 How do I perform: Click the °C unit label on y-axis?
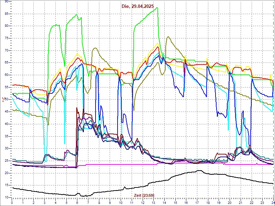4,100
